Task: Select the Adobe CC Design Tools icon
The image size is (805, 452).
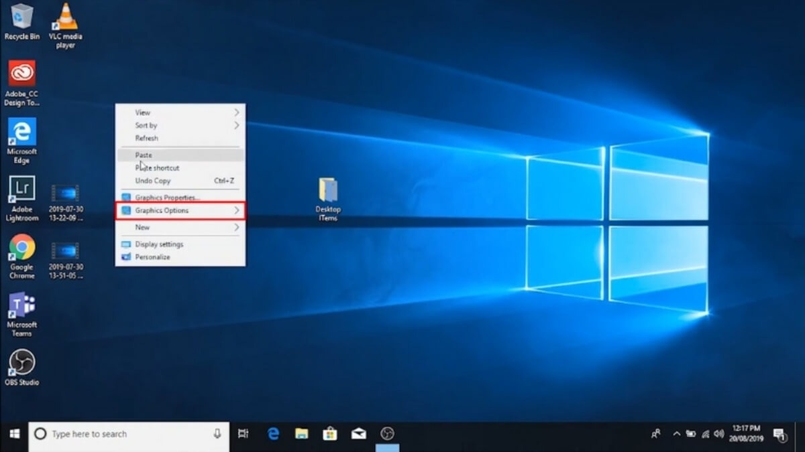Action: 22,83
